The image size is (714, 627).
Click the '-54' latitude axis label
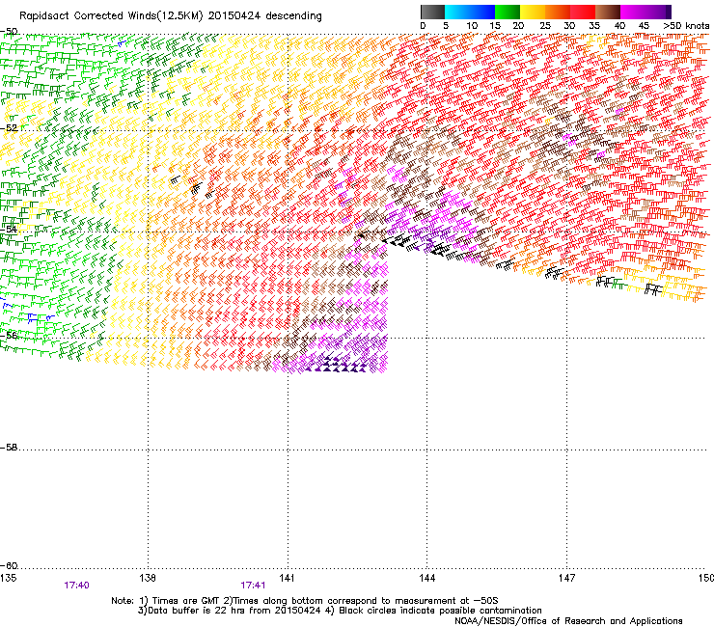coord(9,229)
